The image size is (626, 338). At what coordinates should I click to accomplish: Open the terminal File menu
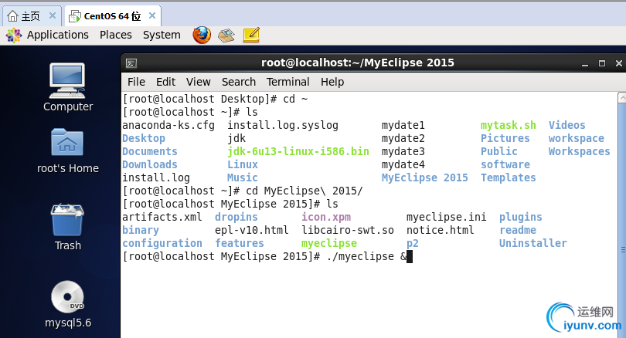coord(136,82)
